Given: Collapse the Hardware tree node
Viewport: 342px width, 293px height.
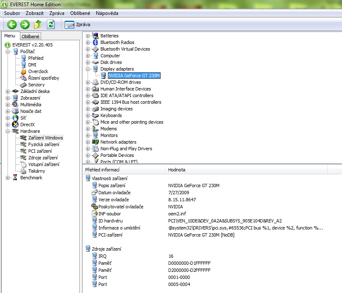Looking at the screenshot, I should 7,131.
